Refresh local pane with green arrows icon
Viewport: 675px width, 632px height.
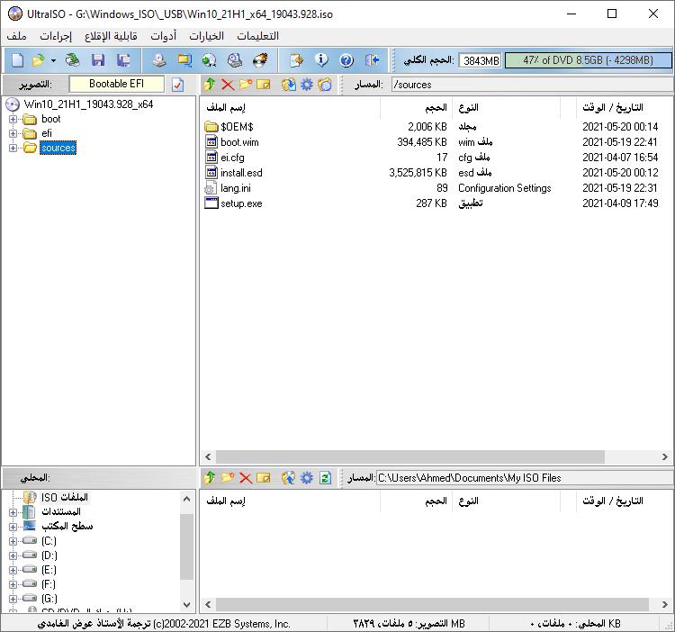coord(325,477)
